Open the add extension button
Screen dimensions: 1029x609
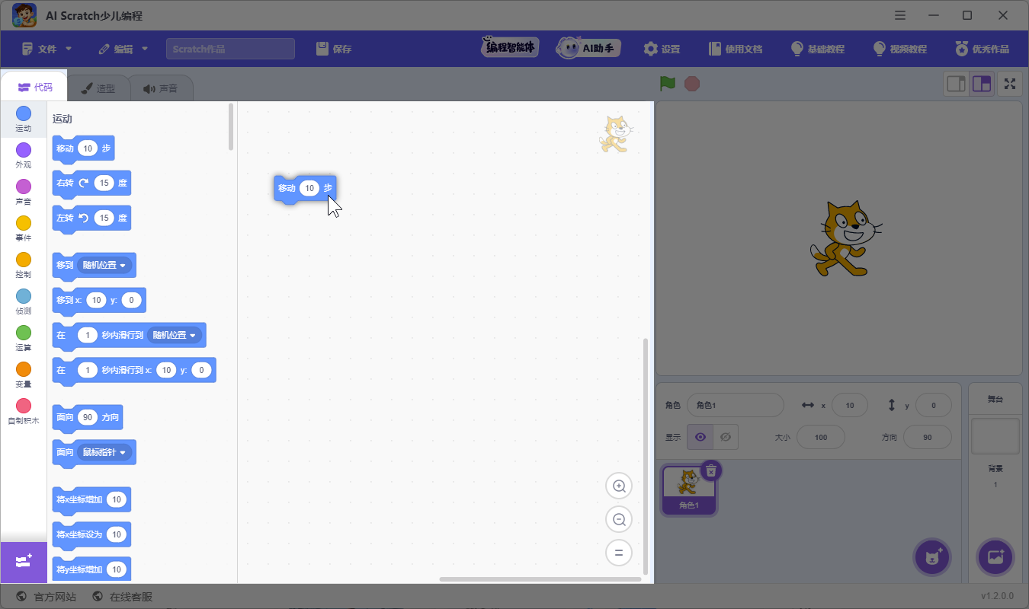[24, 563]
